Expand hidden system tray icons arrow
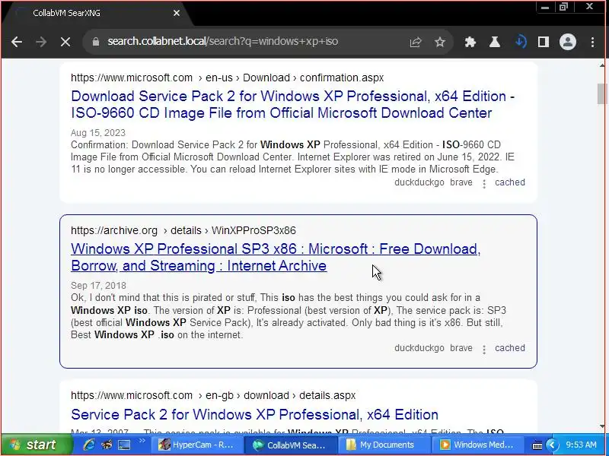This screenshot has width=609, height=456. point(551,445)
